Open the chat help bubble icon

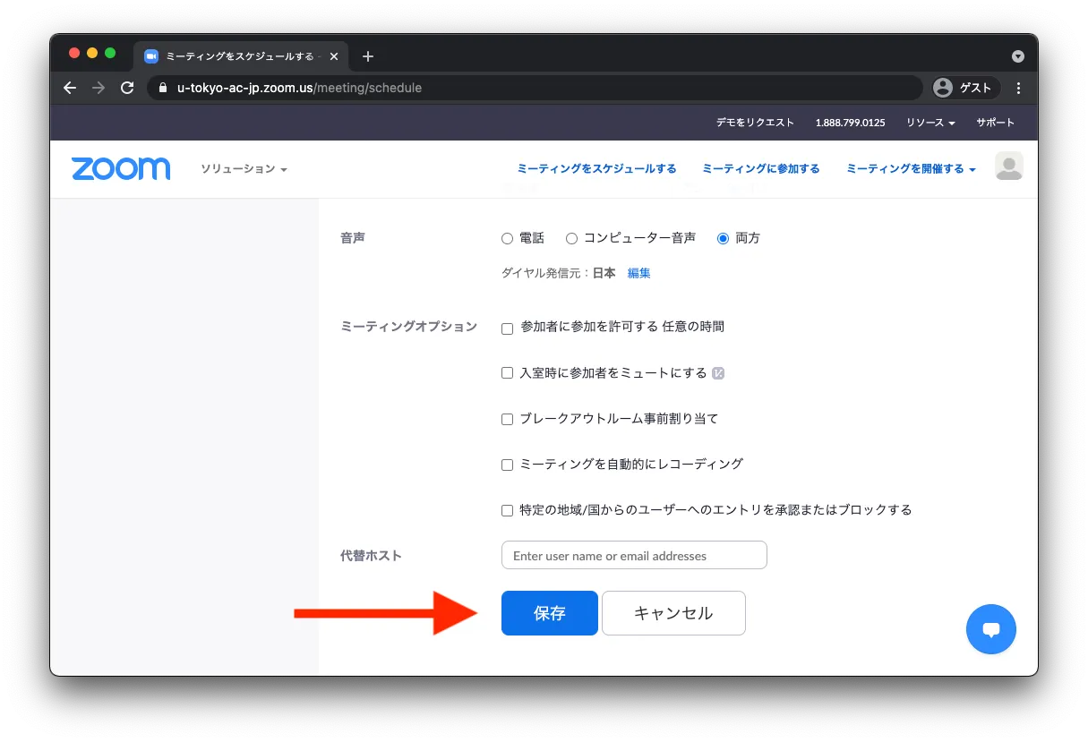click(990, 629)
